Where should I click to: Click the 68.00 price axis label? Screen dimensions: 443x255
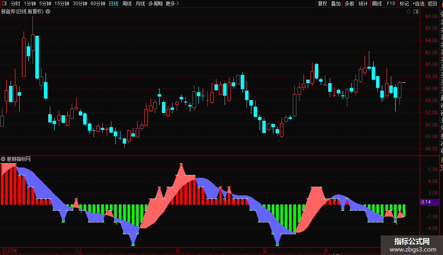431,16
